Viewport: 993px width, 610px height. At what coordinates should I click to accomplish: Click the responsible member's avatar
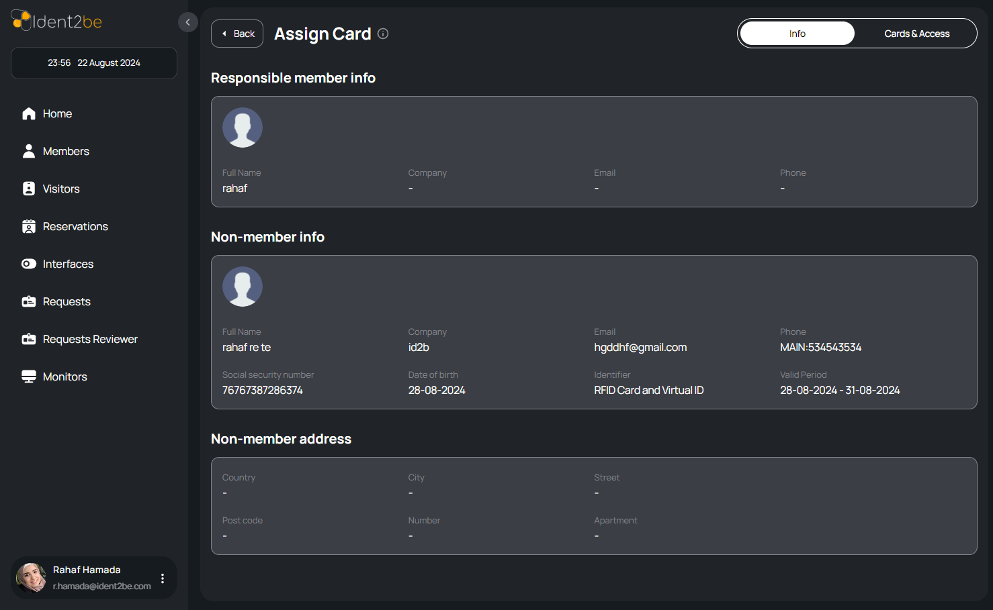pyautogui.click(x=243, y=128)
